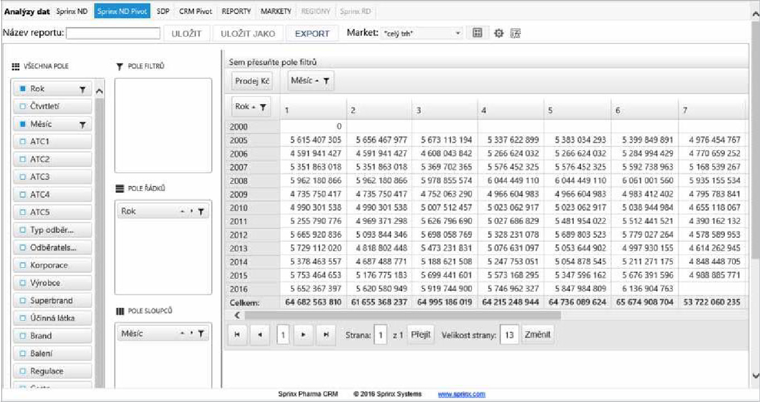760x402 pixels.
Task: Check the Čtvrtletí field checkbox
Action: (23, 106)
